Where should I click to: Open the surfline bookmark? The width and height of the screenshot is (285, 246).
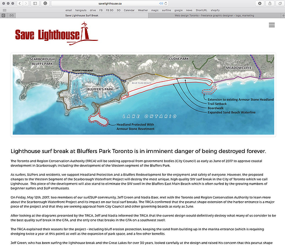pos(166,10)
